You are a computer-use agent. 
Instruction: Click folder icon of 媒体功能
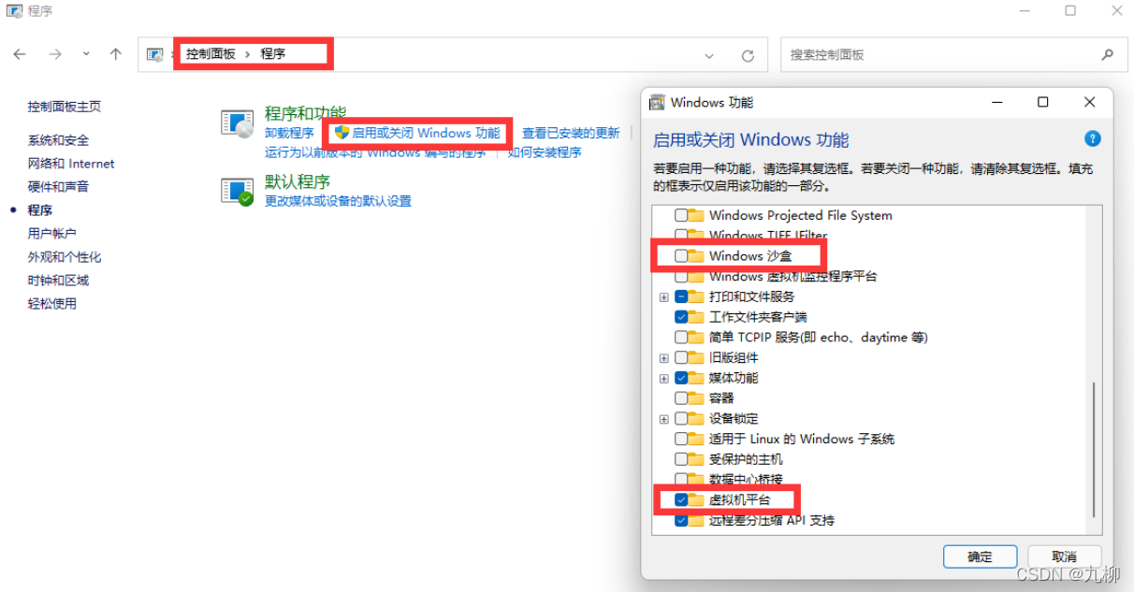pyautogui.click(x=696, y=378)
